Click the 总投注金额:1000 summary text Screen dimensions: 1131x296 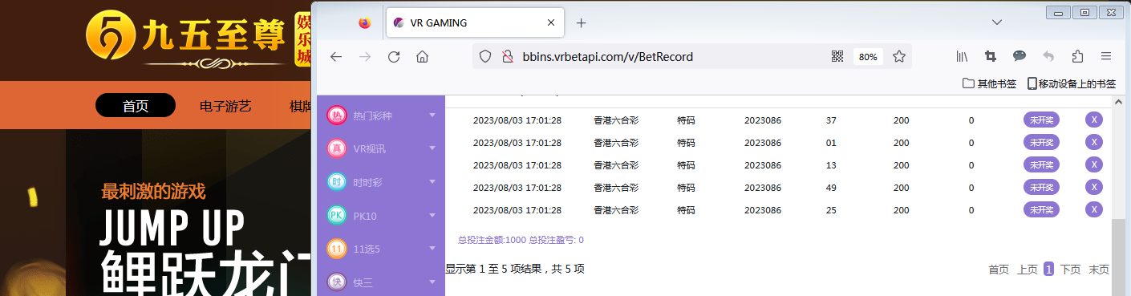pyautogui.click(x=492, y=240)
